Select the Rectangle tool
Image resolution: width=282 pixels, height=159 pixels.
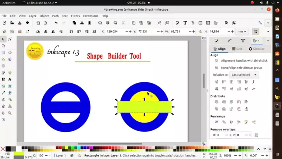point(3,53)
